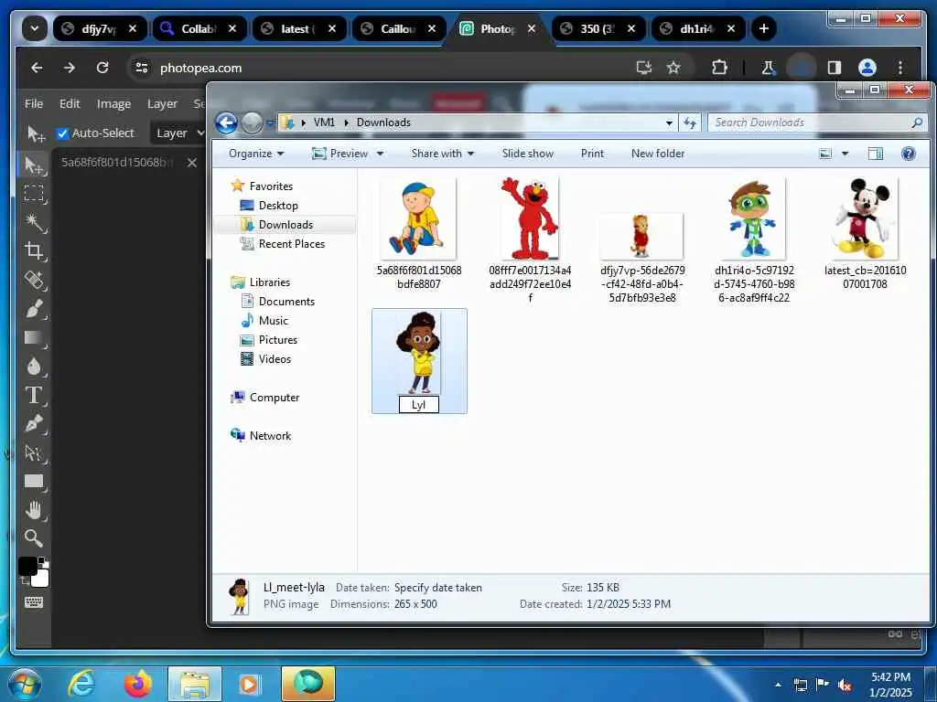Click the Explorer back arrow button
937x702 pixels.
click(x=227, y=123)
